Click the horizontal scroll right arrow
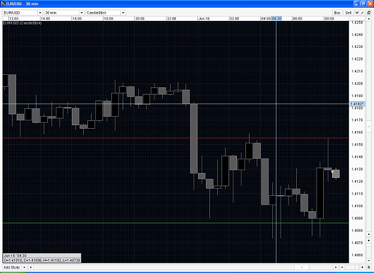Viewport: 374px width, 273px height. point(336,267)
